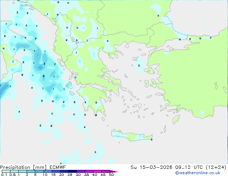The width and height of the screenshot is (228, 176).
Task: Click the forecast date 'Su 15-03-2026' text
Action: pyautogui.click(x=151, y=167)
